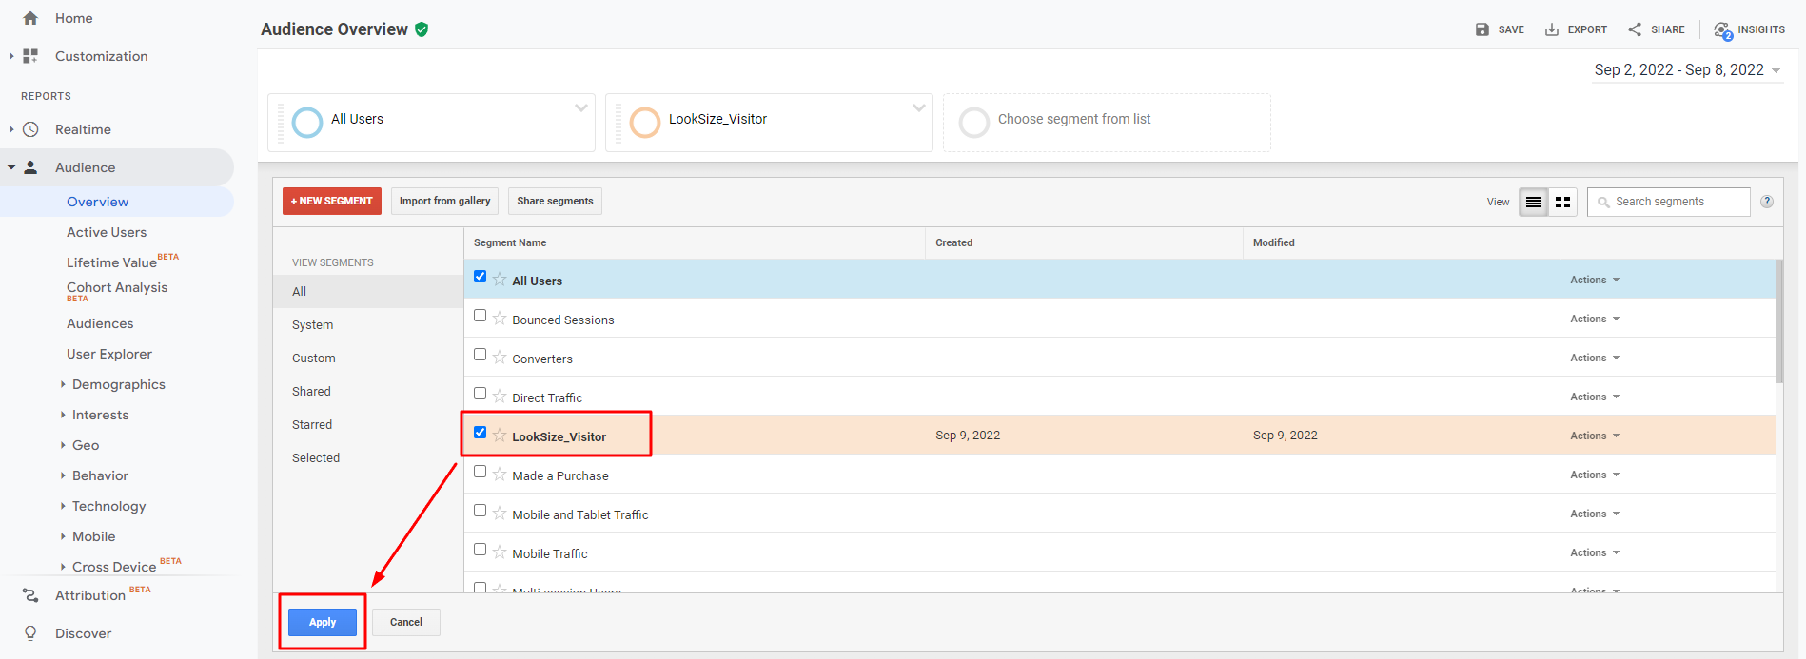Check the Made a Purchase checkbox
1806x659 pixels.
(480, 472)
